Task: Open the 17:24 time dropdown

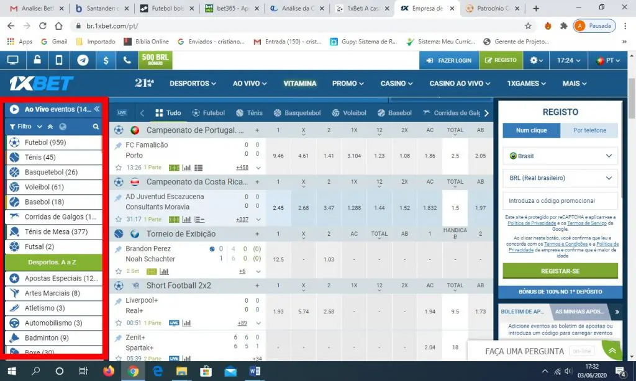Action: click(x=568, y=60)
